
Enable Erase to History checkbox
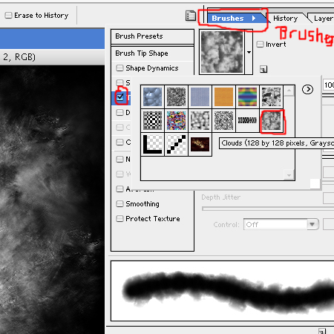tap(8, 16)
